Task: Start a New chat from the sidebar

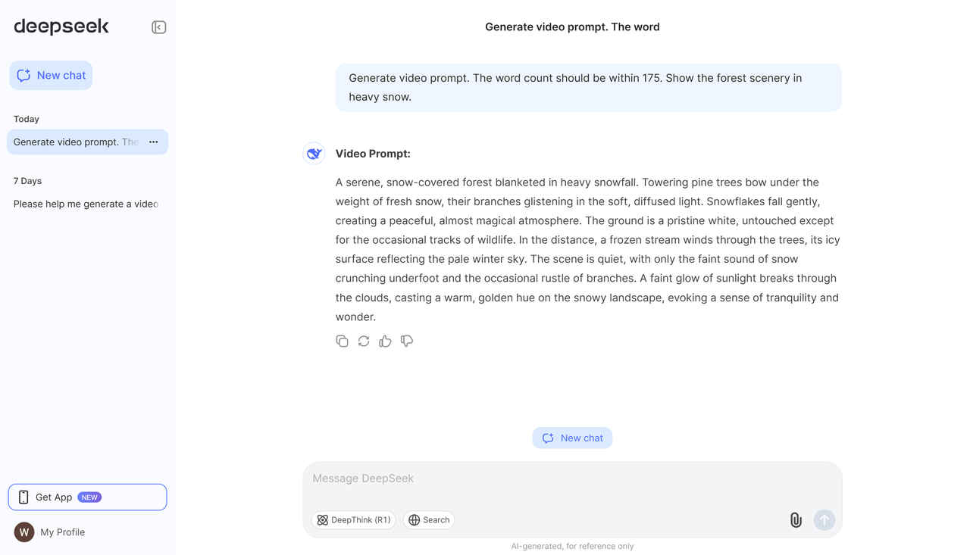Action: pos(51,75)
